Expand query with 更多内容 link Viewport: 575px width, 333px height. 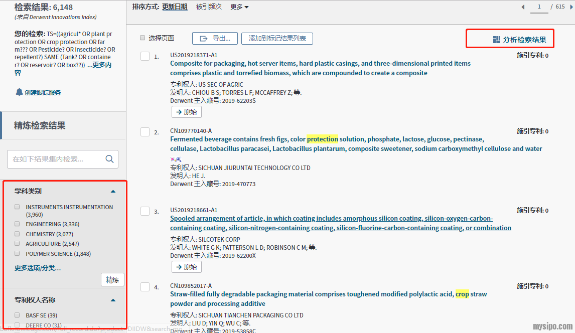(x=62, y=69)
